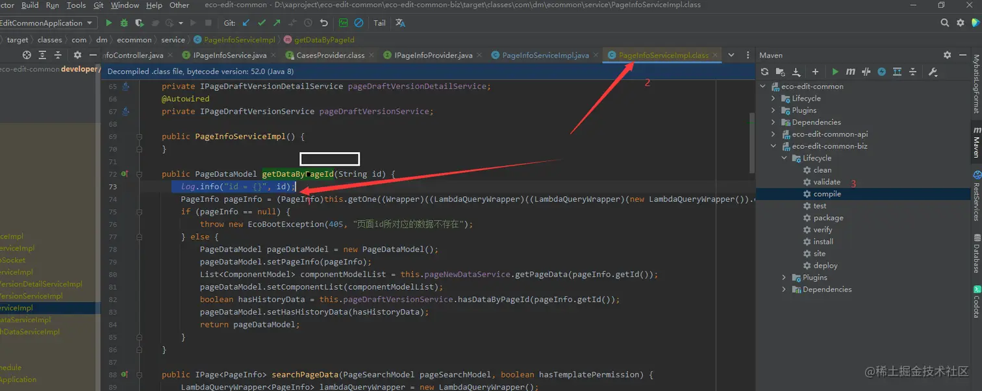Expand all in the Project panel toolbar
The height and width of the screenshot is (391, 982).
(42, 55)
